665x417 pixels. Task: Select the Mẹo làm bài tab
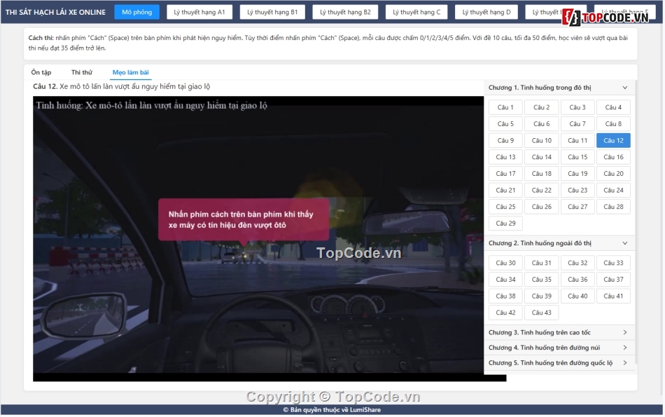[x=130, y=72]
